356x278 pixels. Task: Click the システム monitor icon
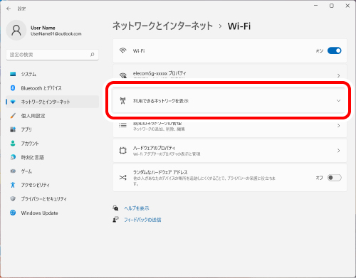click(13, 74)
